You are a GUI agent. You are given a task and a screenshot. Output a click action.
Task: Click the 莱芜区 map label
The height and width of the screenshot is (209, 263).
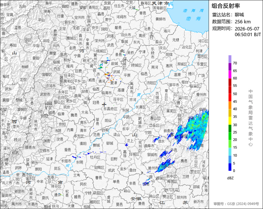(x=172, y=111)
